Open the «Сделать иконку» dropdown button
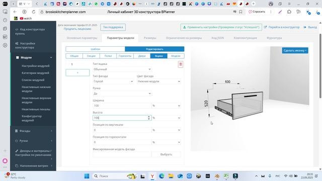This screenshot has height=181, width=322. [x=295, y=50]
